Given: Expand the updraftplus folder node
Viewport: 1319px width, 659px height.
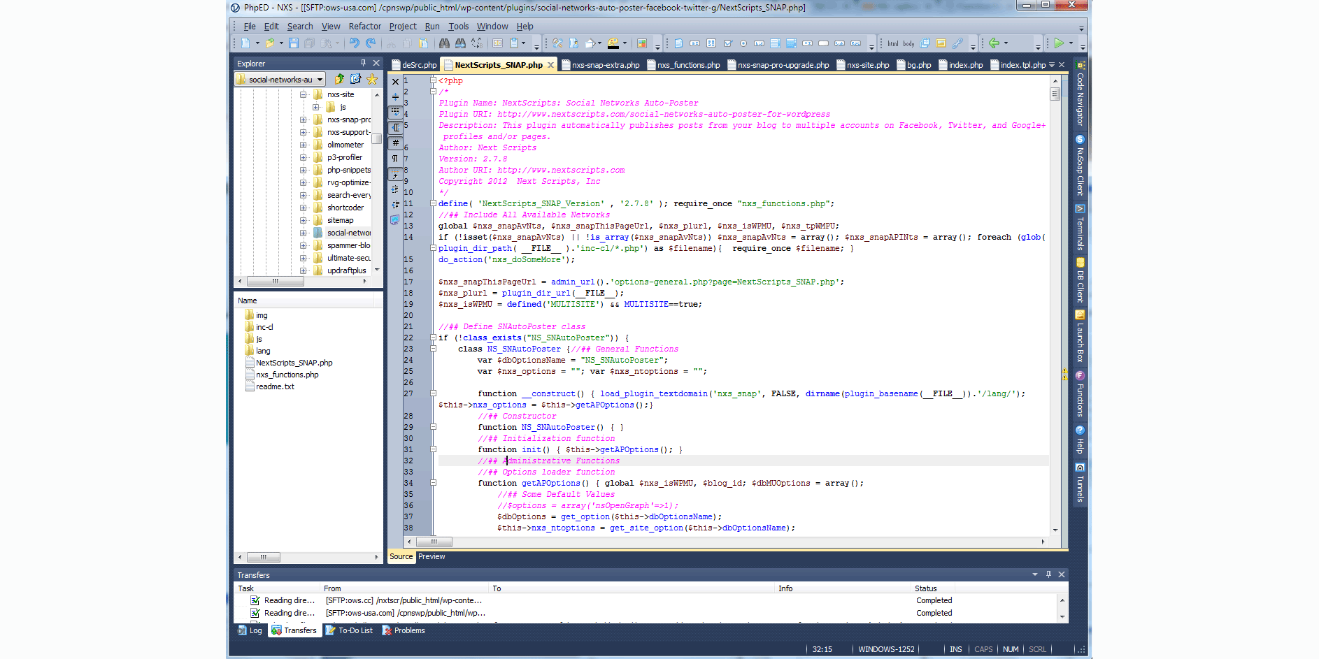Looking at the screenshot, I should point(304,270).
